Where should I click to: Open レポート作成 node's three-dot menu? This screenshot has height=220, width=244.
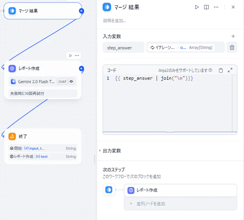[77, 56]
